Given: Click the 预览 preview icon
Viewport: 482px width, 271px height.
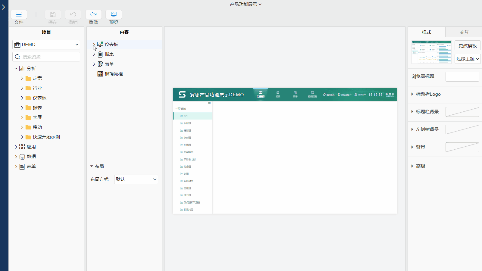Looking at the screenshot, I should (x=114, y=14).
